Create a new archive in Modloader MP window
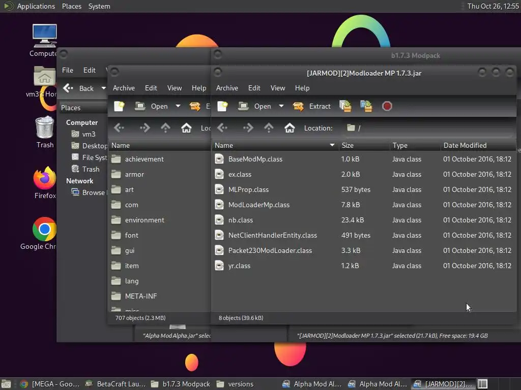This screenshot has height=390, width=521. (222, 106)
